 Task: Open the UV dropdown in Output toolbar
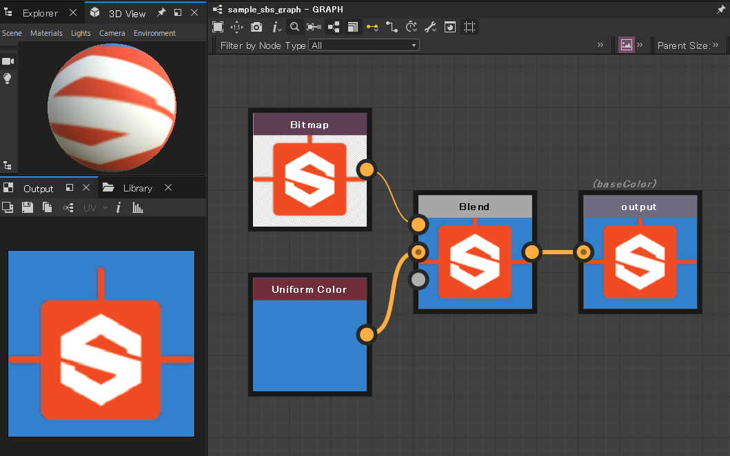[95, 207]
